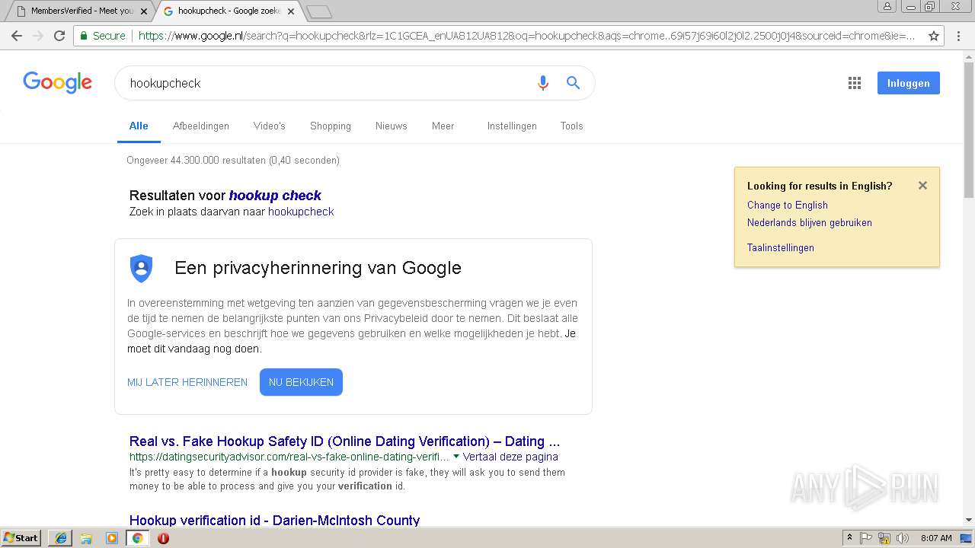
Task: Switch to Video's results
Action: tap(270, 126)
